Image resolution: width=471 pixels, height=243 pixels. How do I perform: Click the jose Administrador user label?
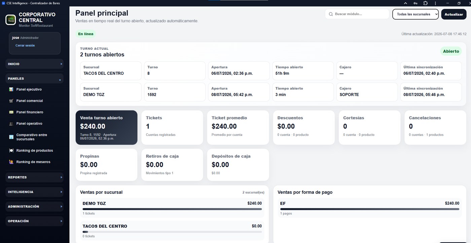click(x=25, y=38)
